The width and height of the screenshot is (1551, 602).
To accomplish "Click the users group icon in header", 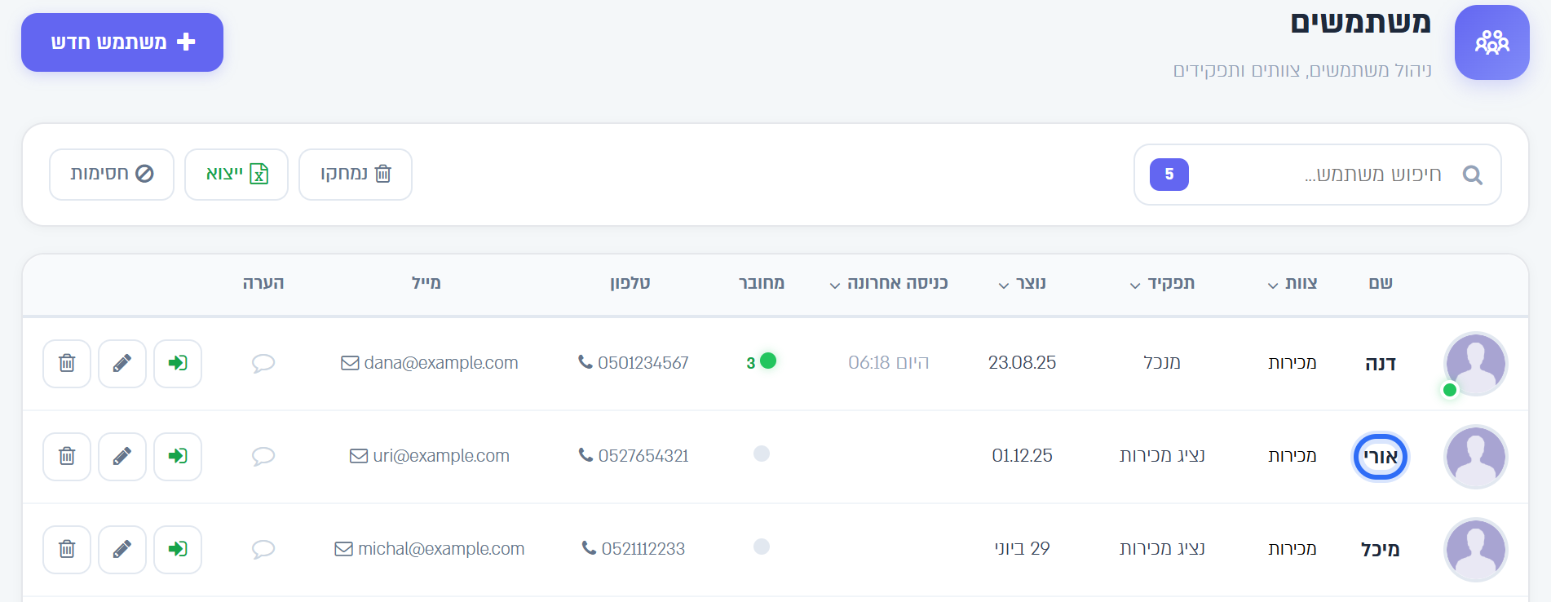I will pyautogui.click(x=1491, y=42).
